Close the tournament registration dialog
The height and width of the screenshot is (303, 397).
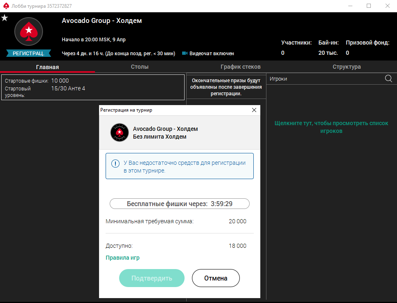point(254,110)
